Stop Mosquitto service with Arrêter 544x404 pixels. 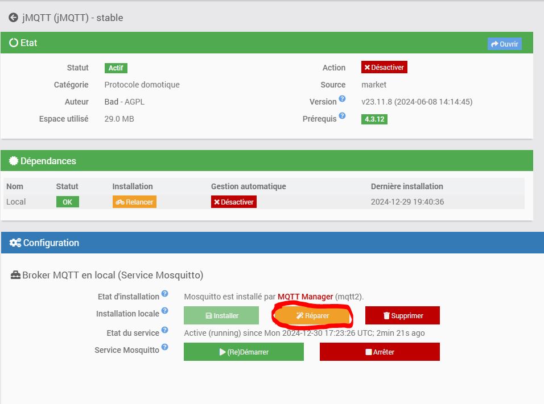[380, 352]
